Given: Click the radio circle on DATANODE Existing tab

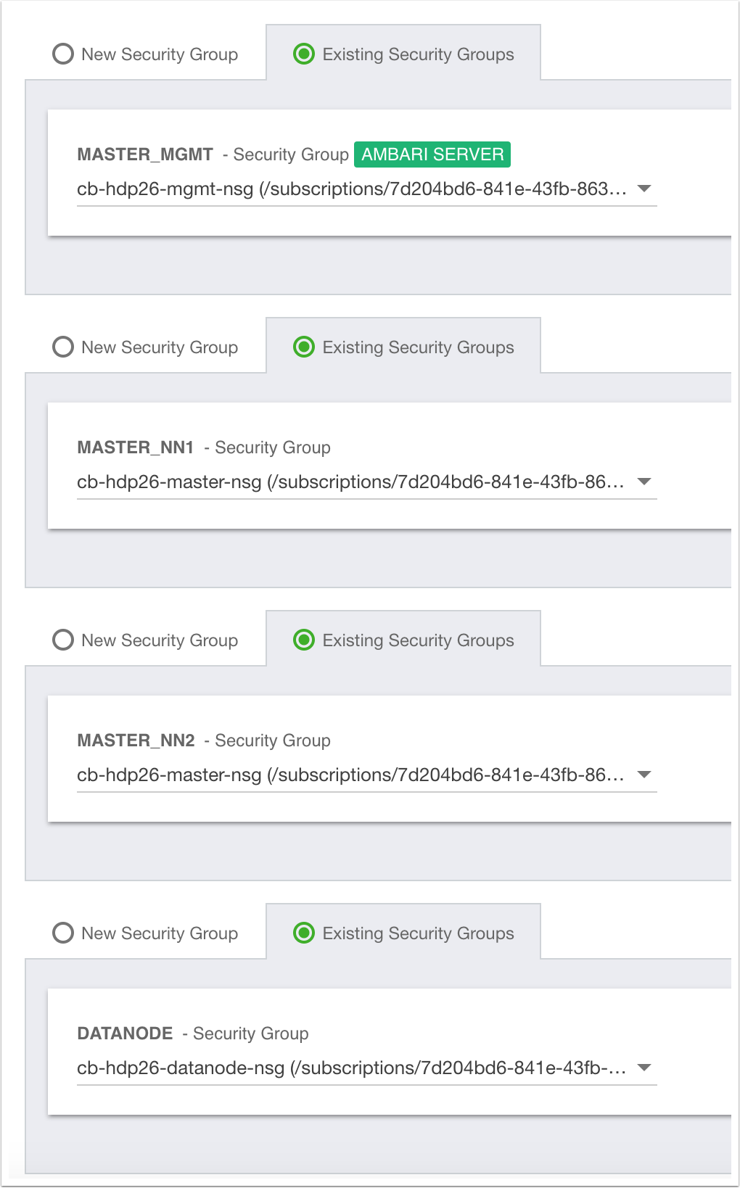Looking at the screenshot, I should coord(304,933).
